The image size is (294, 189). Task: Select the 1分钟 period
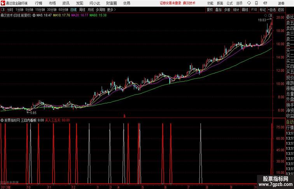click(x=19, y=10)
